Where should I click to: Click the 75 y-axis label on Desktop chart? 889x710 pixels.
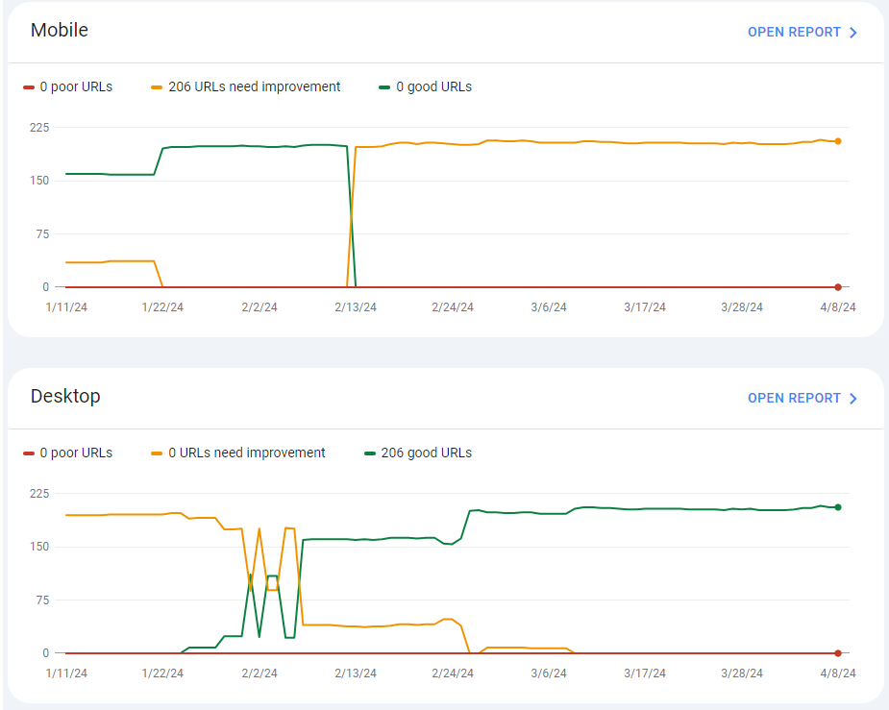[x=42, y=600]
